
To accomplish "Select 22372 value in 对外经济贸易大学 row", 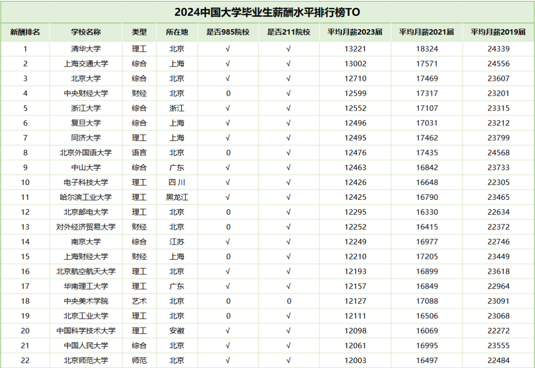I will pos(498,227).
